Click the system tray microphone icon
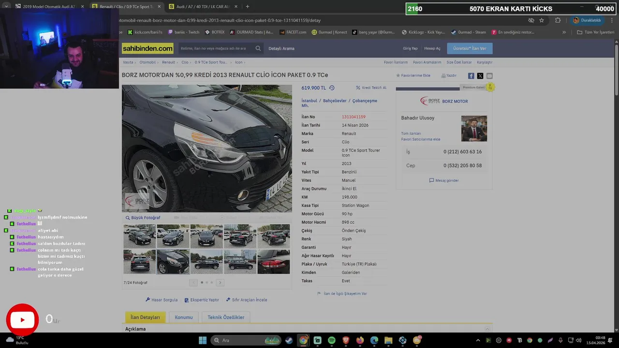 (560, 340)
